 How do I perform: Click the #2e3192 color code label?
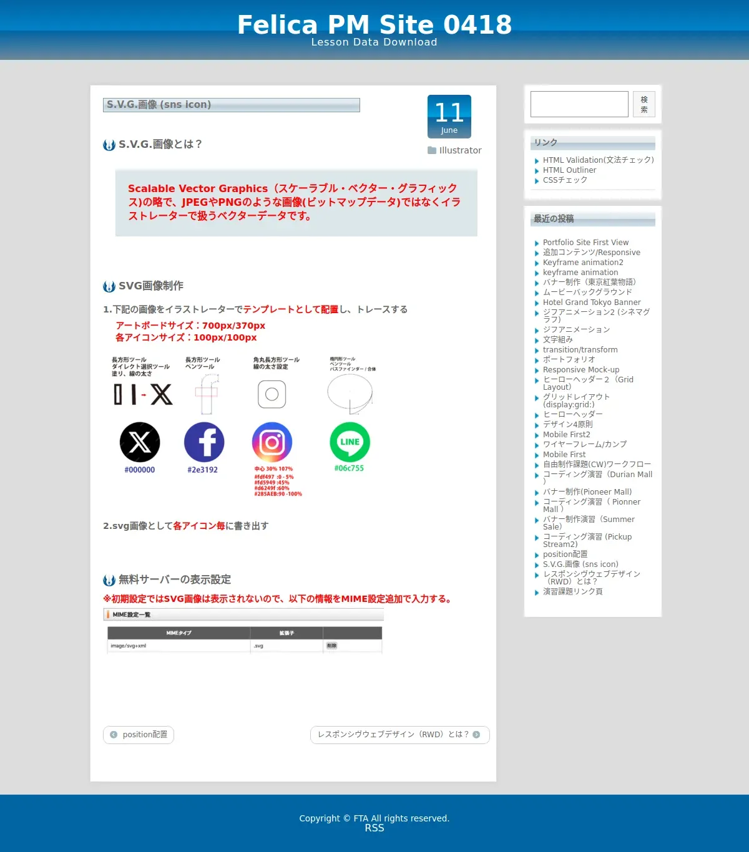tap(203, 470)
